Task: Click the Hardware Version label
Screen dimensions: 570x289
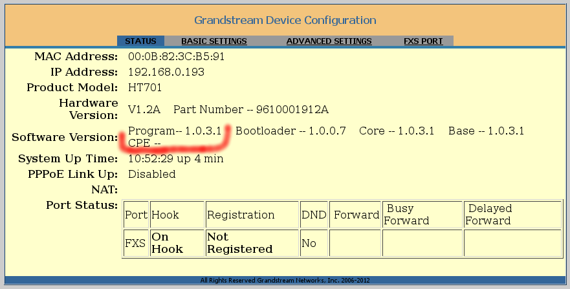Action: coord(89,109)
